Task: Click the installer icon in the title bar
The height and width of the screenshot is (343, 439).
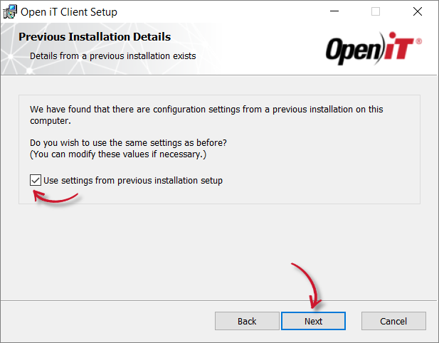Action: click(10, 11)
